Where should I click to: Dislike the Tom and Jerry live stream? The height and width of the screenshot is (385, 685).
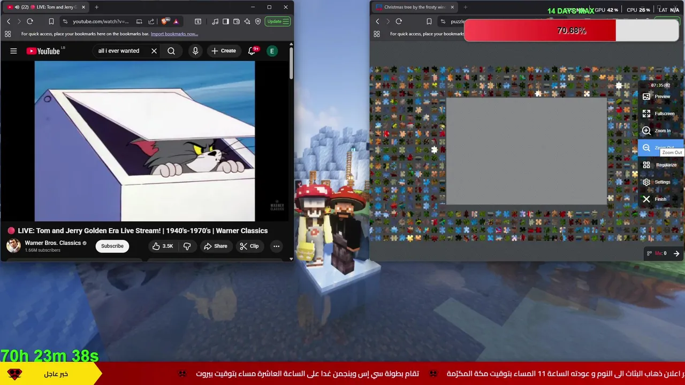coord(187,246)
